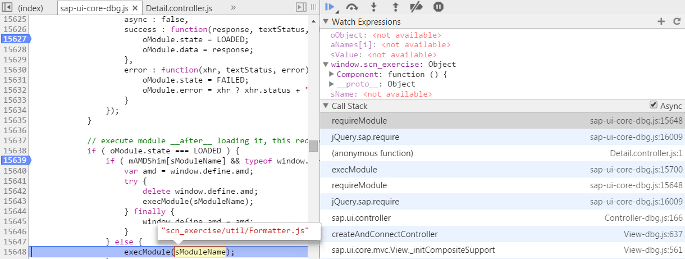Toggle breakpoint on line 15627

[15, 39]
